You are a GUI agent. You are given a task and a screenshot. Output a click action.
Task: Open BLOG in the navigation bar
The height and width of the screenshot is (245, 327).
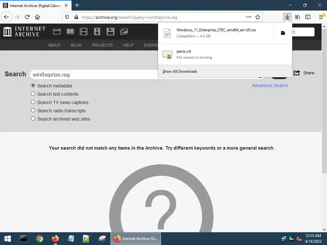tap(76, 45)
